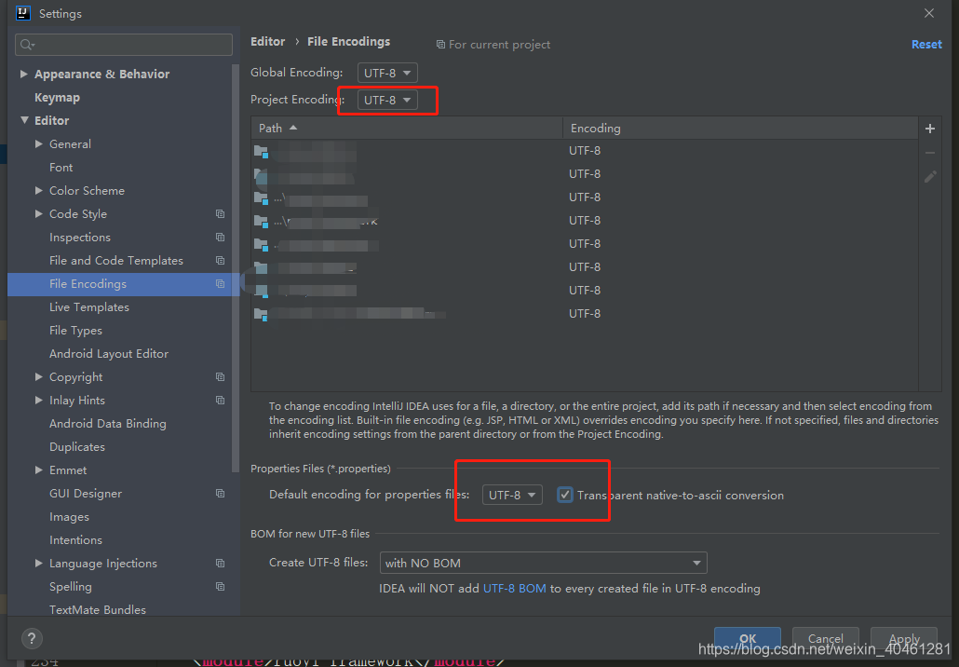Click the For current project icon
Screen dimensions: 959x667
click(x=440, y=45)
